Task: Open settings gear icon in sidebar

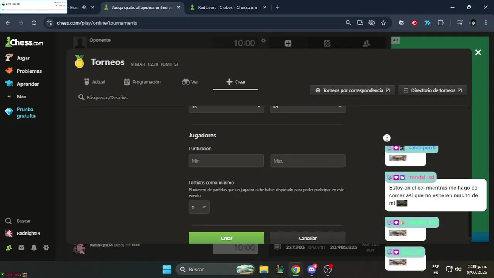Action: tap(46, 248)
